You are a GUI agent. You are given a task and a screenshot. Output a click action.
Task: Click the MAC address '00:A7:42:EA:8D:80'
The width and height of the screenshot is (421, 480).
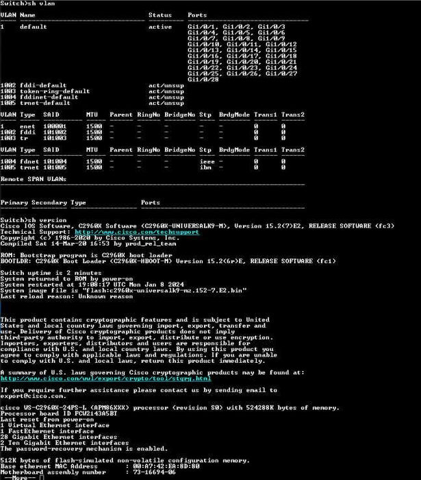[166, 466]
